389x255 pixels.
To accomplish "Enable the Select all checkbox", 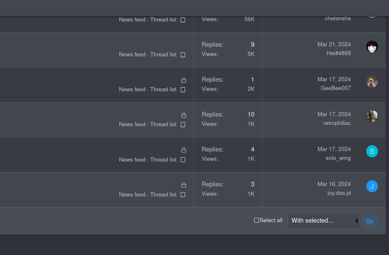I will 256,220.
